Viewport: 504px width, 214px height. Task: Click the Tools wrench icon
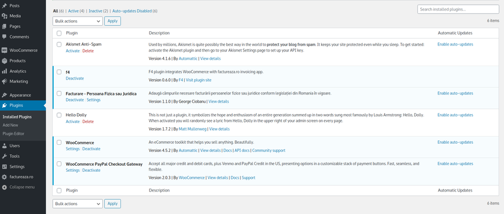[x=4, y=156]
